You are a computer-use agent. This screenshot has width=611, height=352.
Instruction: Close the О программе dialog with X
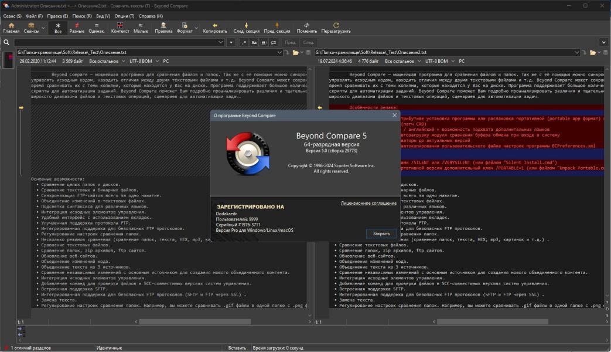click(x=394, y=115)
